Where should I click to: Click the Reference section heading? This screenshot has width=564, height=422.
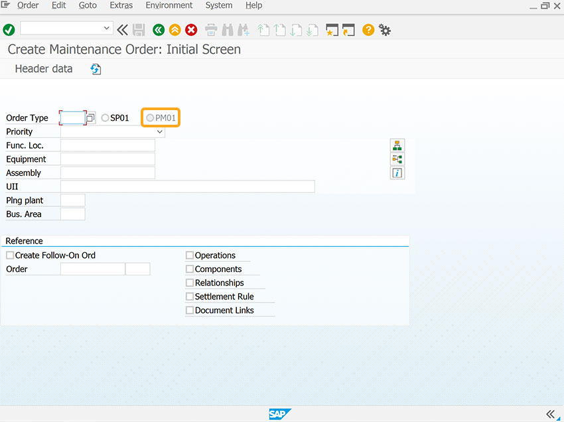pyautogui.click(x=24, y=241)
